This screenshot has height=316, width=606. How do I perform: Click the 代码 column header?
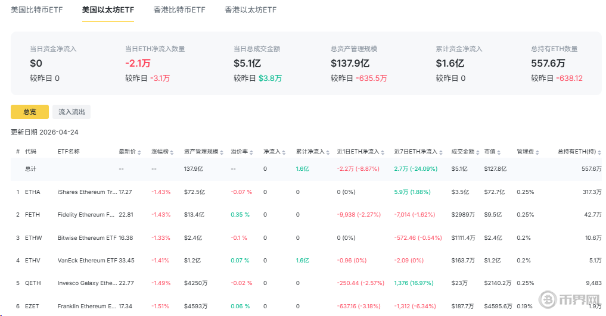30,152
